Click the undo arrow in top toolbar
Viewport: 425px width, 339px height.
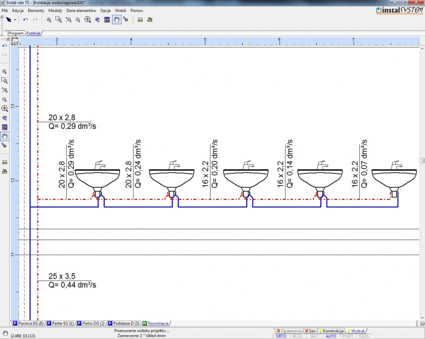coord(25,20)
